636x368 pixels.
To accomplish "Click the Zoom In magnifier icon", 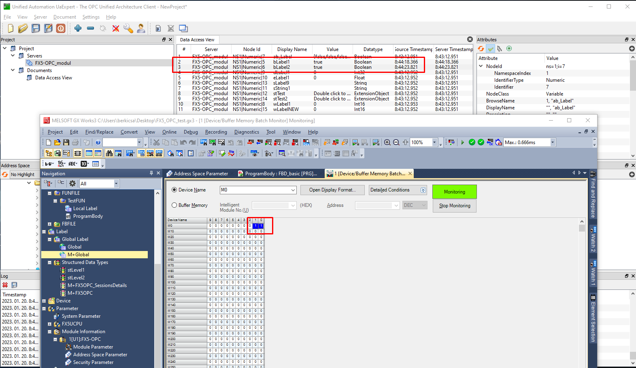I will coord(387,143).
